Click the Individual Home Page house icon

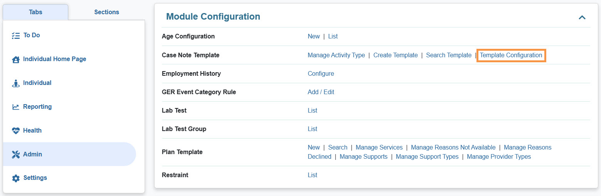16,60
